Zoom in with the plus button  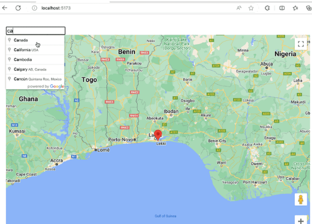click(301, 220)
